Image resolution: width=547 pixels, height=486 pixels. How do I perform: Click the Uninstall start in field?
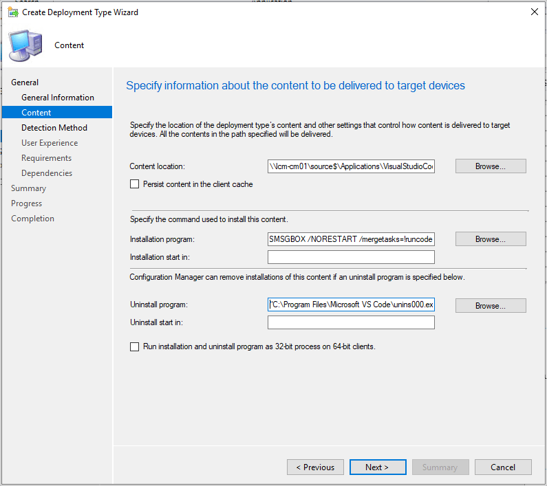pyautogui.click(x=351, y=322)
